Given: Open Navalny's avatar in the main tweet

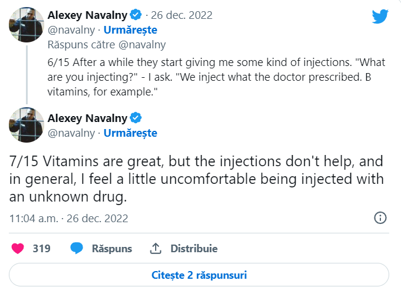Looking at the screenshot, I should click(27, 125).
